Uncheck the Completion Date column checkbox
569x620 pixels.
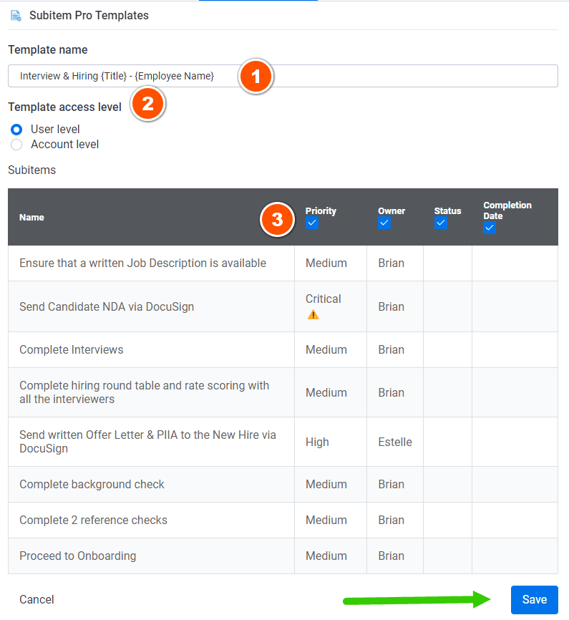pos(489,228)
